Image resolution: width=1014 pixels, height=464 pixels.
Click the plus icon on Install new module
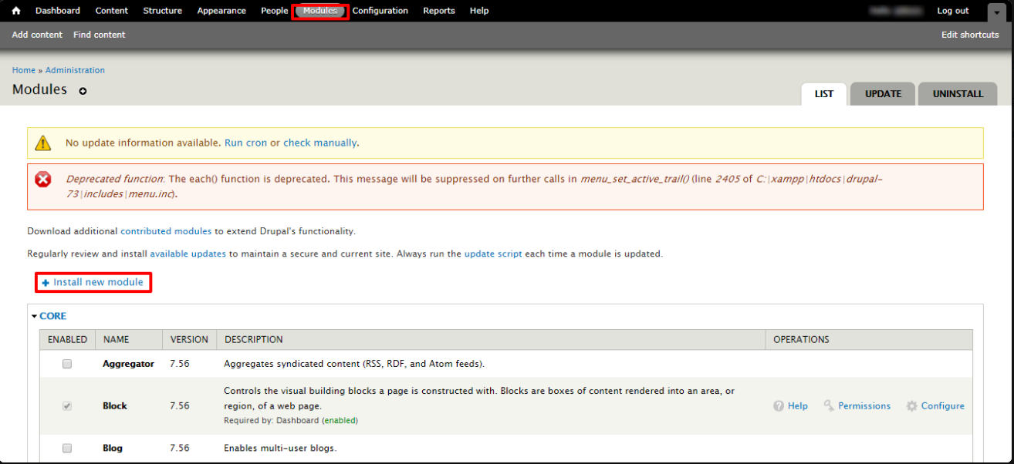tap(46, 282)
